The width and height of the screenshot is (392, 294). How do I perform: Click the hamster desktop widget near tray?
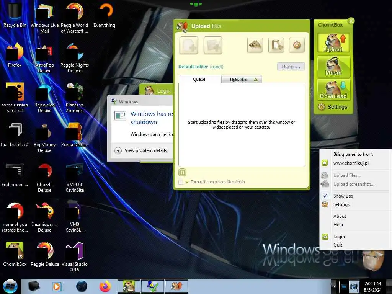click(373, 261)
